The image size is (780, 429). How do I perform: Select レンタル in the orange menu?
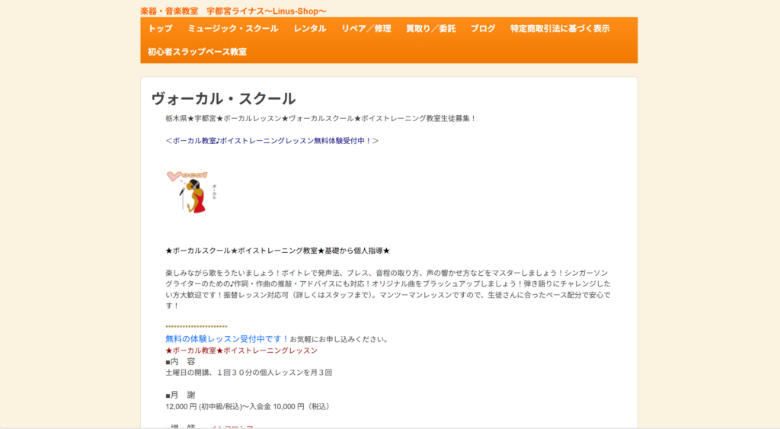point(310,29)
